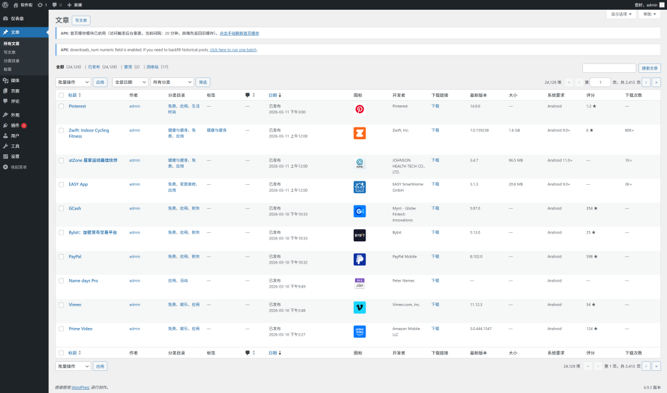
Task: Click the Zwift orange app icon
Action: tap(360, 133)
